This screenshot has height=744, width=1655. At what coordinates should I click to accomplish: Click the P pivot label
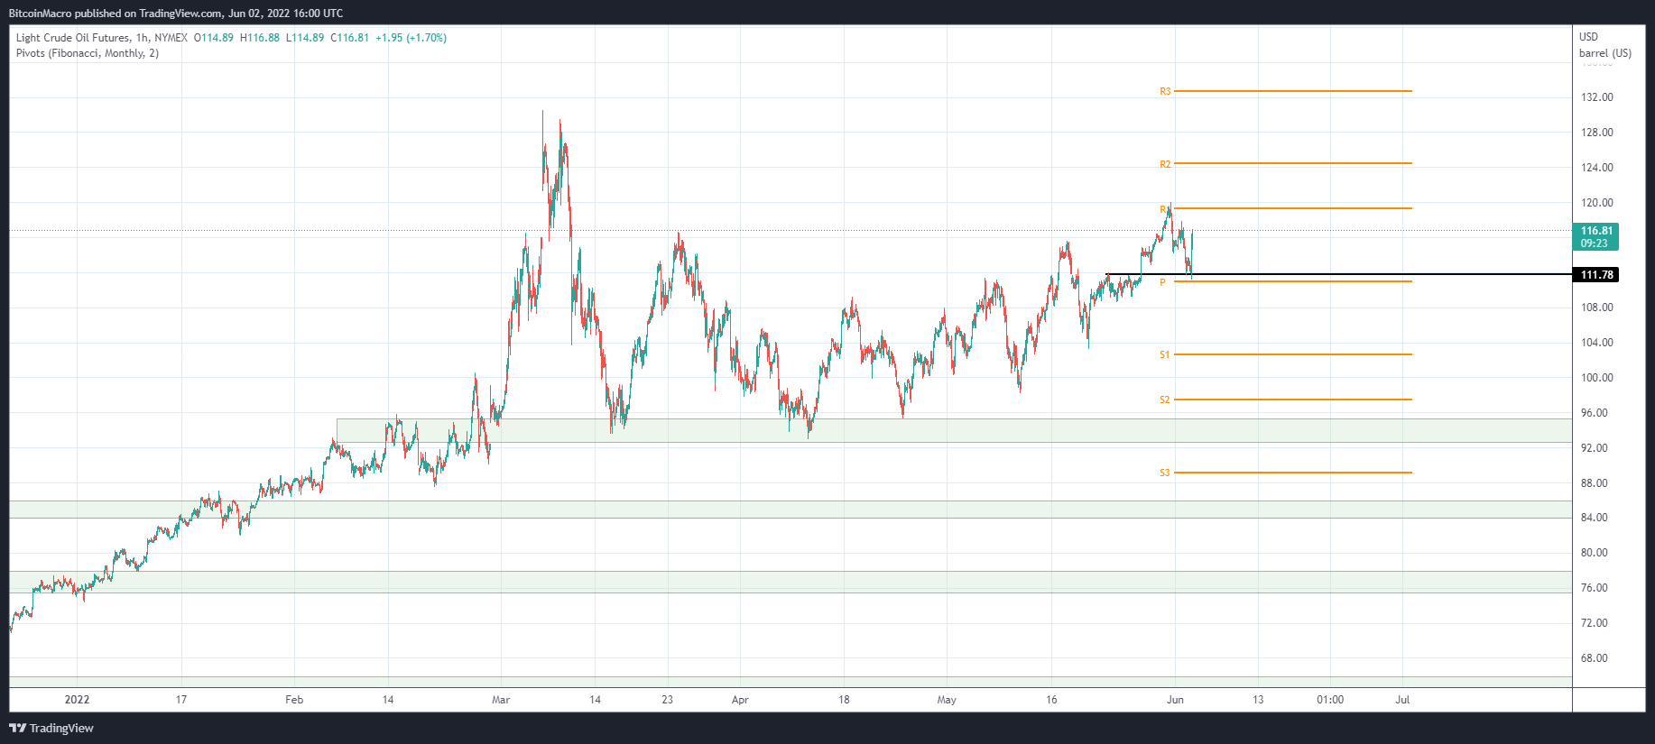1163,282
